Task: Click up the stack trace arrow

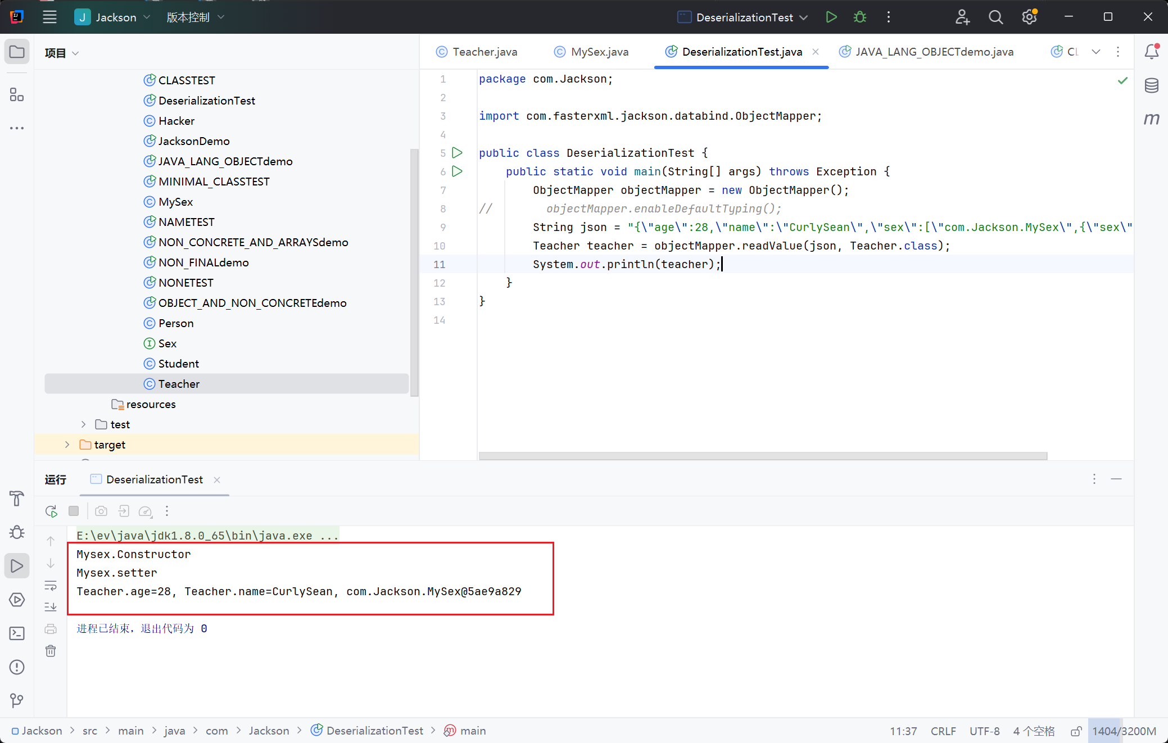Action: (51, 541)
